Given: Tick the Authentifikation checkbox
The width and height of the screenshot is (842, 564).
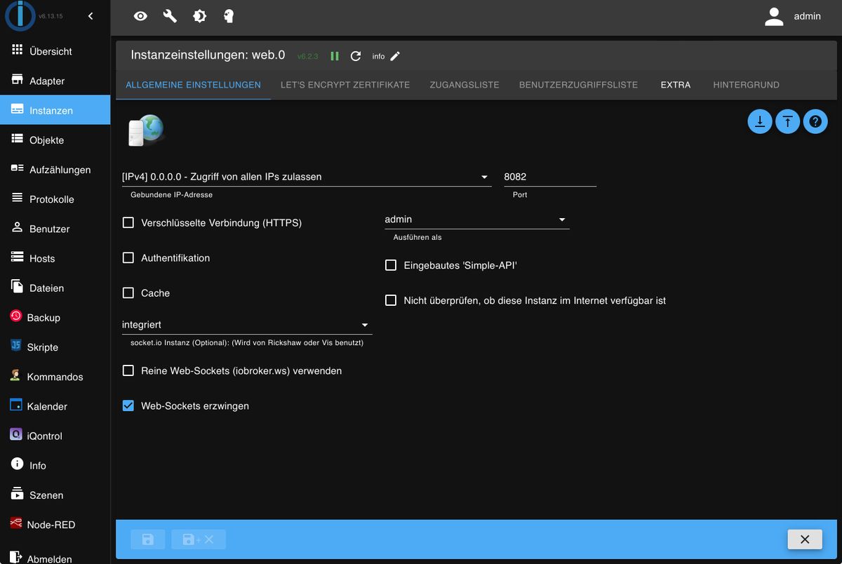Looking at the screenshot, I should 128,258.
